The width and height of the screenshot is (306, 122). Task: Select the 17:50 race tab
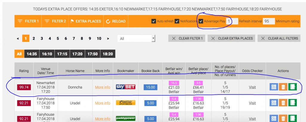[x=93, y=54]
